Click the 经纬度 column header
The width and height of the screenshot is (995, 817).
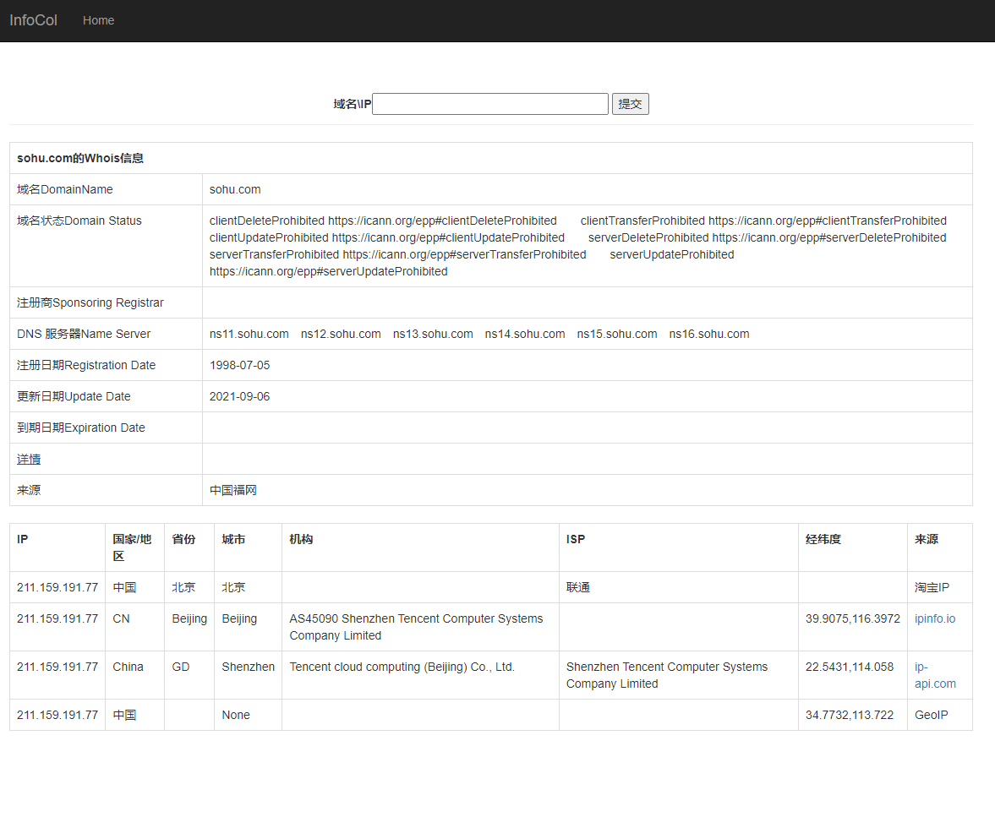click(823, 539)
